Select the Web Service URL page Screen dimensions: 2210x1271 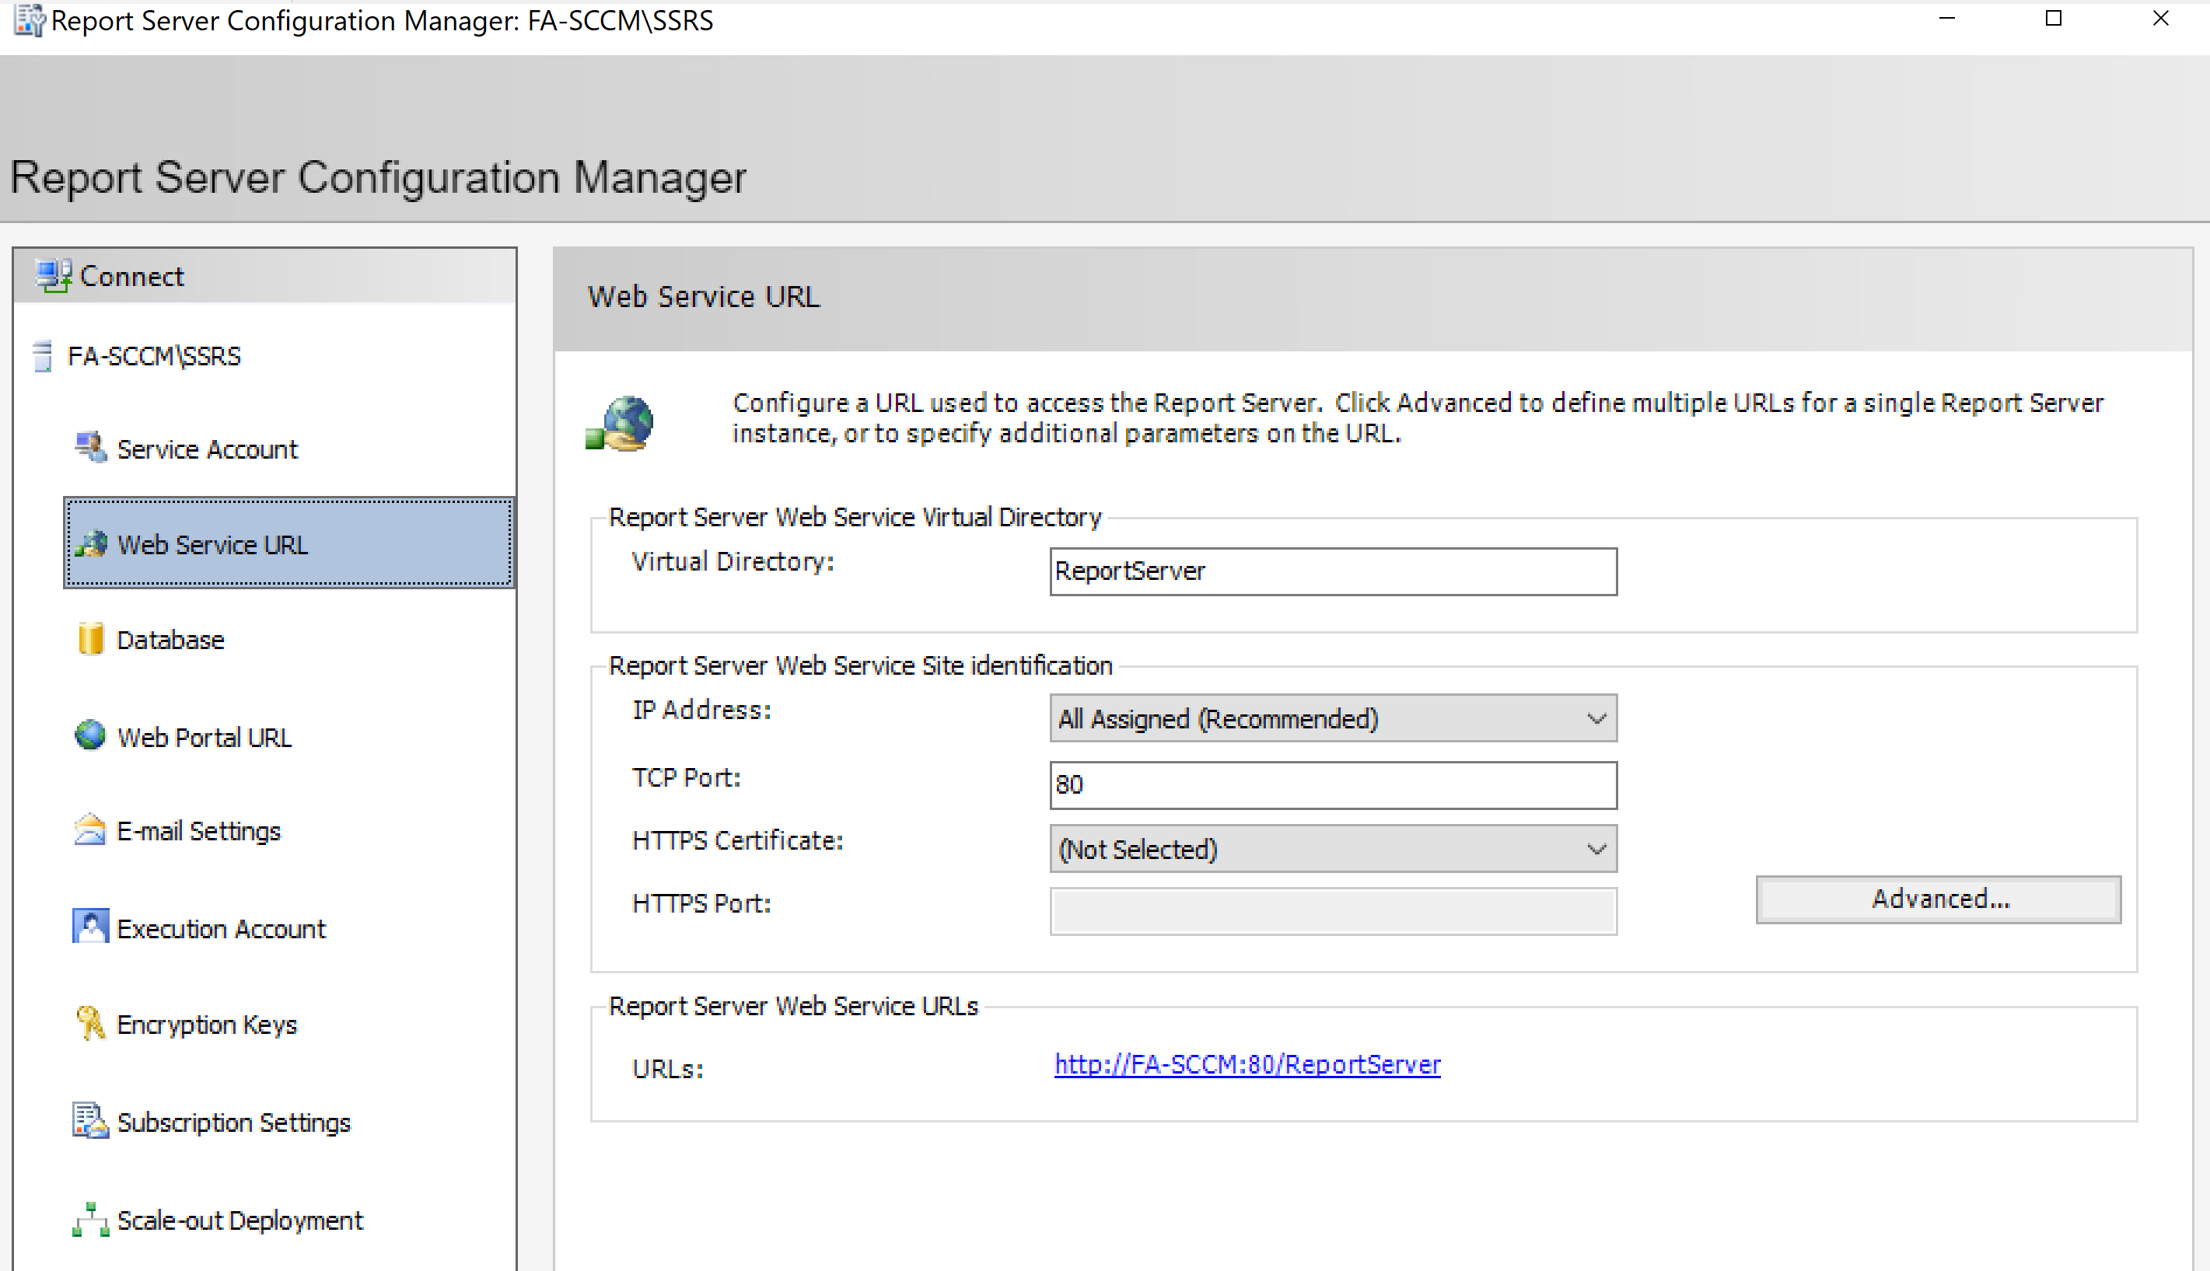pos(212,545)
